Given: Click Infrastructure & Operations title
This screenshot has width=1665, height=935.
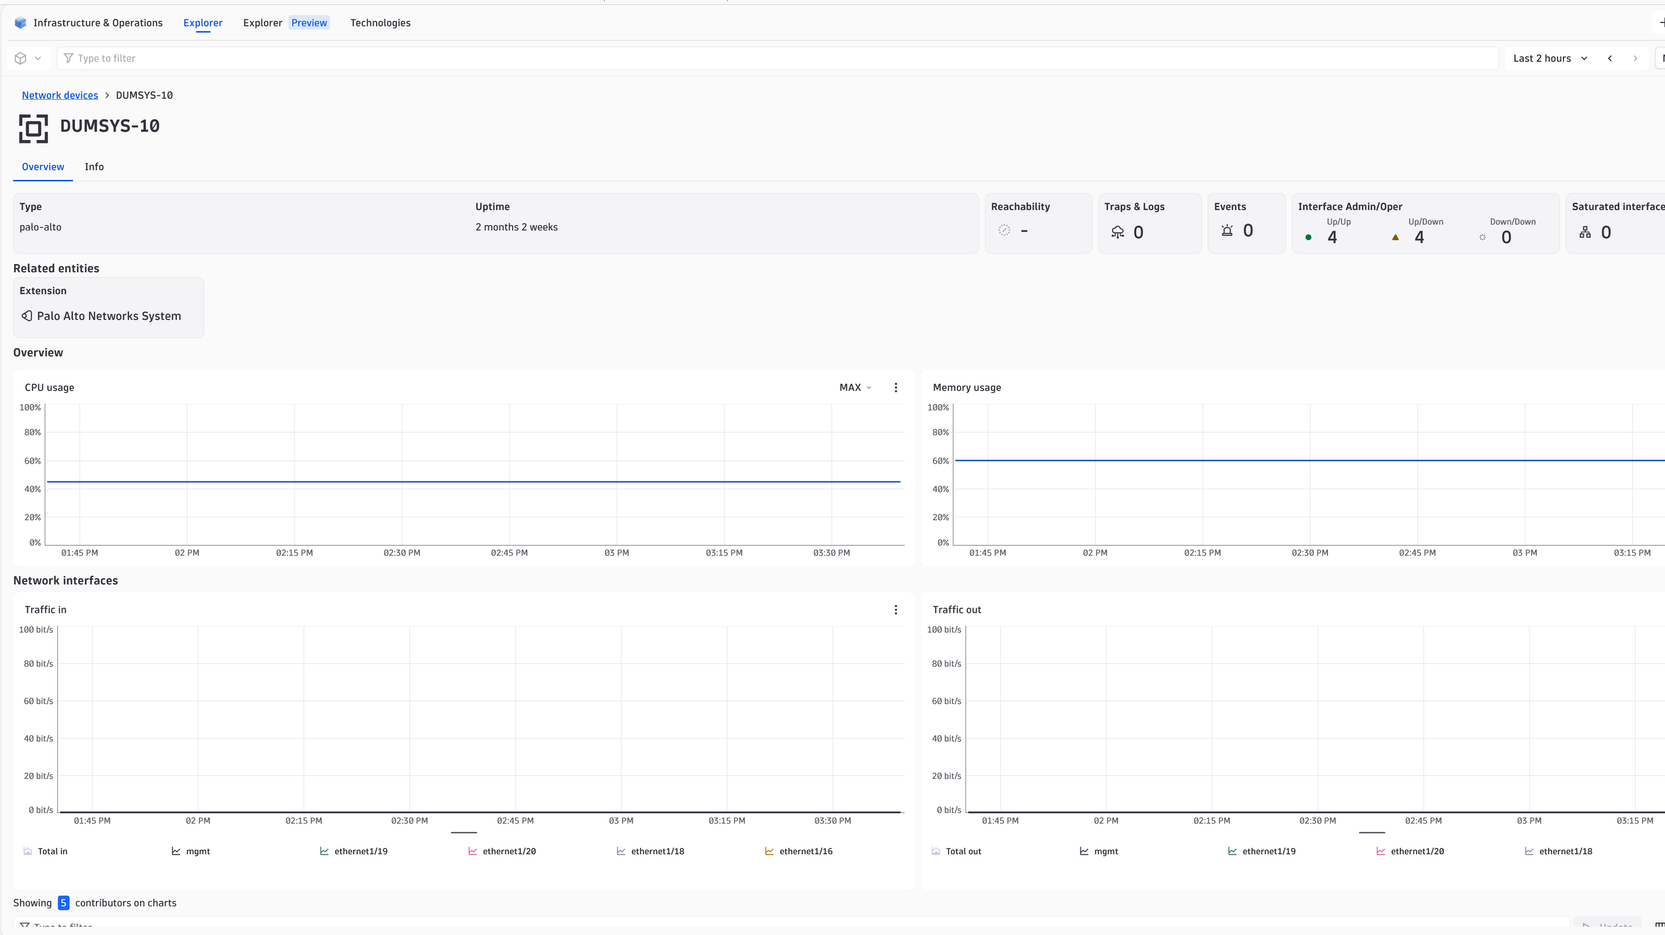Looking at the screenshot, I should click(x=98, y=23).
